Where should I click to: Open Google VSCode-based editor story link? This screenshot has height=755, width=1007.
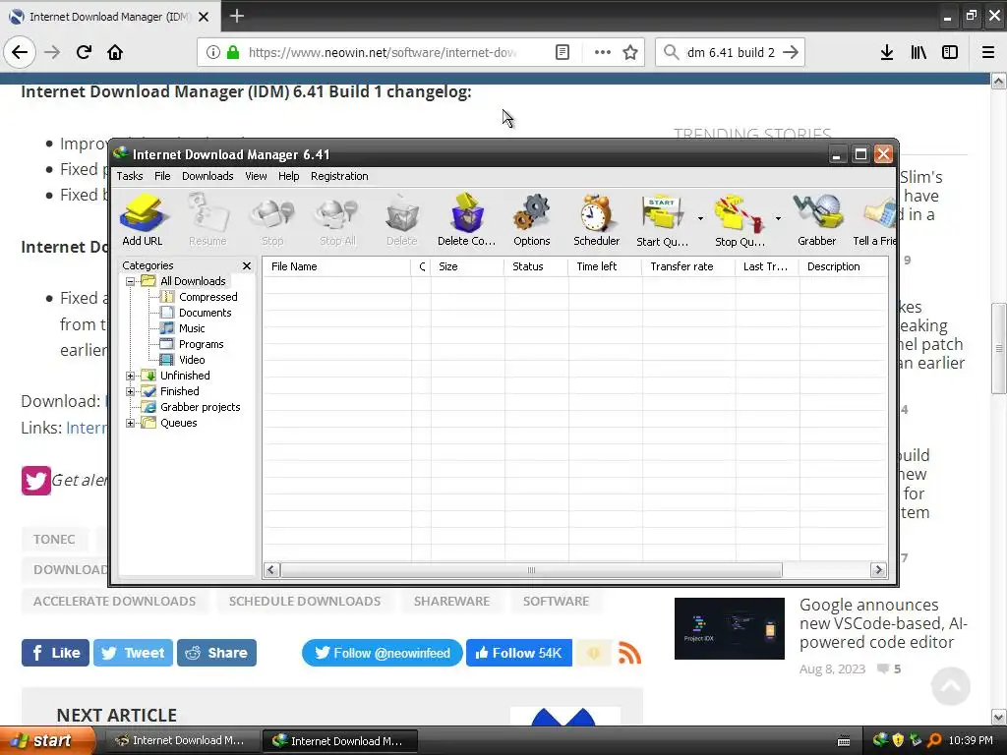click(883, 623)
